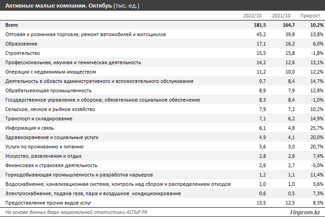Click 'Услуги по проживанию и питанию'
Viewport: 325px width, 217px height.
[x=44, y=147]
